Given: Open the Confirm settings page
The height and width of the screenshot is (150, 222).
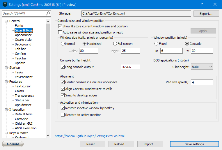Looking at the screenshot, I should [20, 54].
